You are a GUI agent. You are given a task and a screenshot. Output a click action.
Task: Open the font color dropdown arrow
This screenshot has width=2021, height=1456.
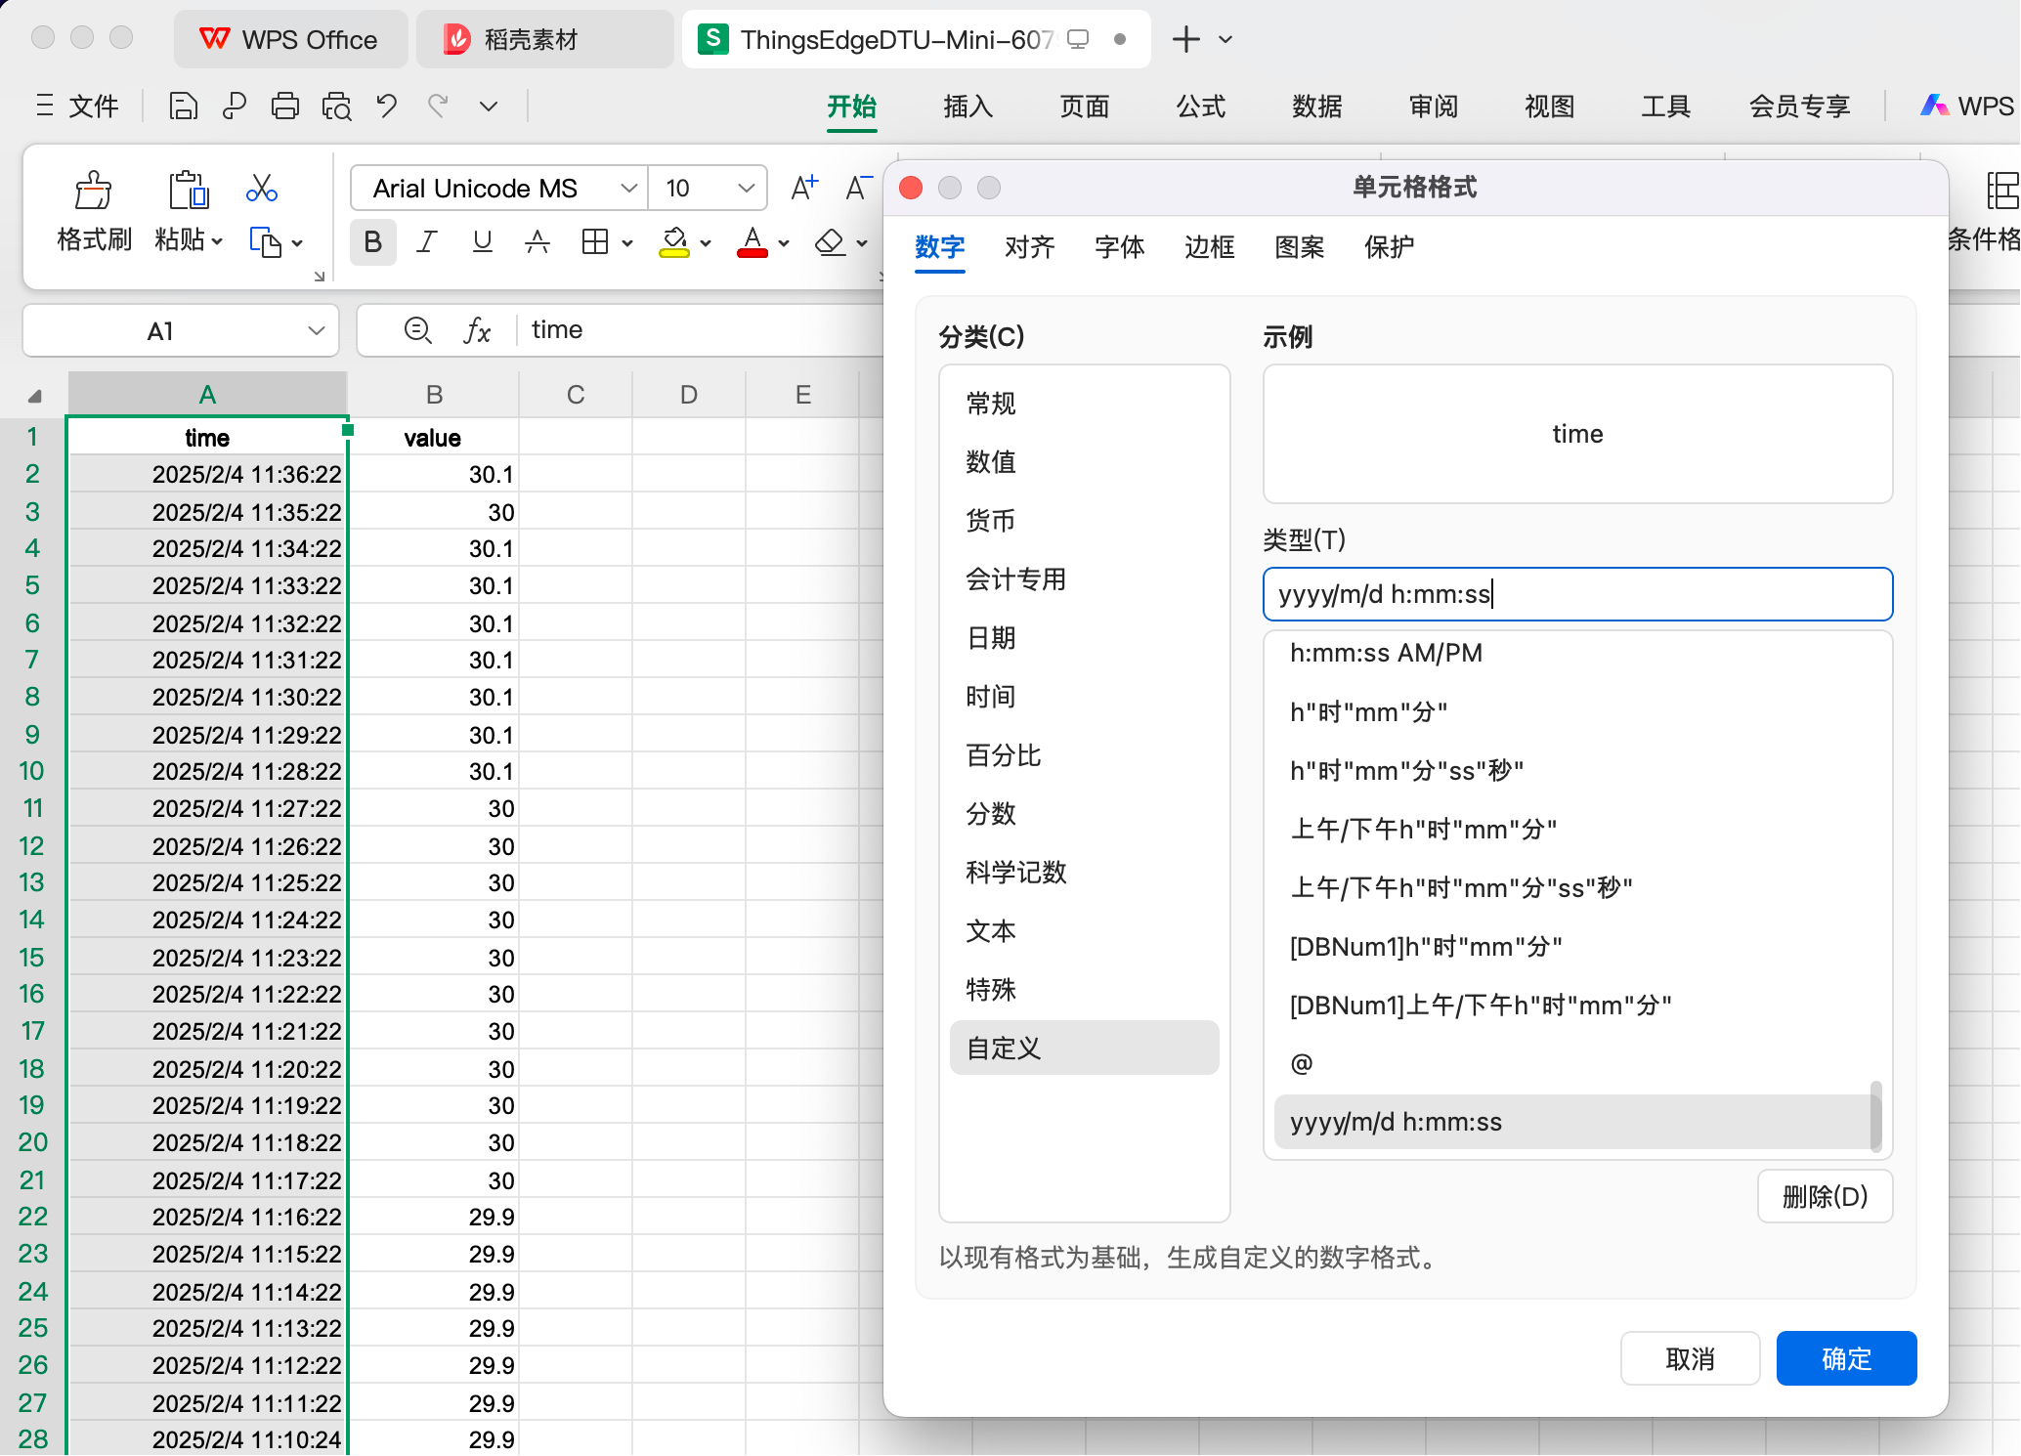coord(784,242)
